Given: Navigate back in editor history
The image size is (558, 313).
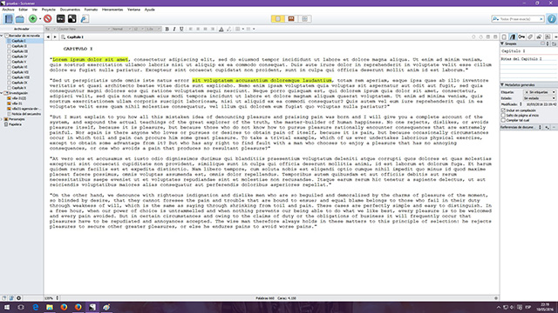Looking at the screenshot, I should tap(49, 37).
